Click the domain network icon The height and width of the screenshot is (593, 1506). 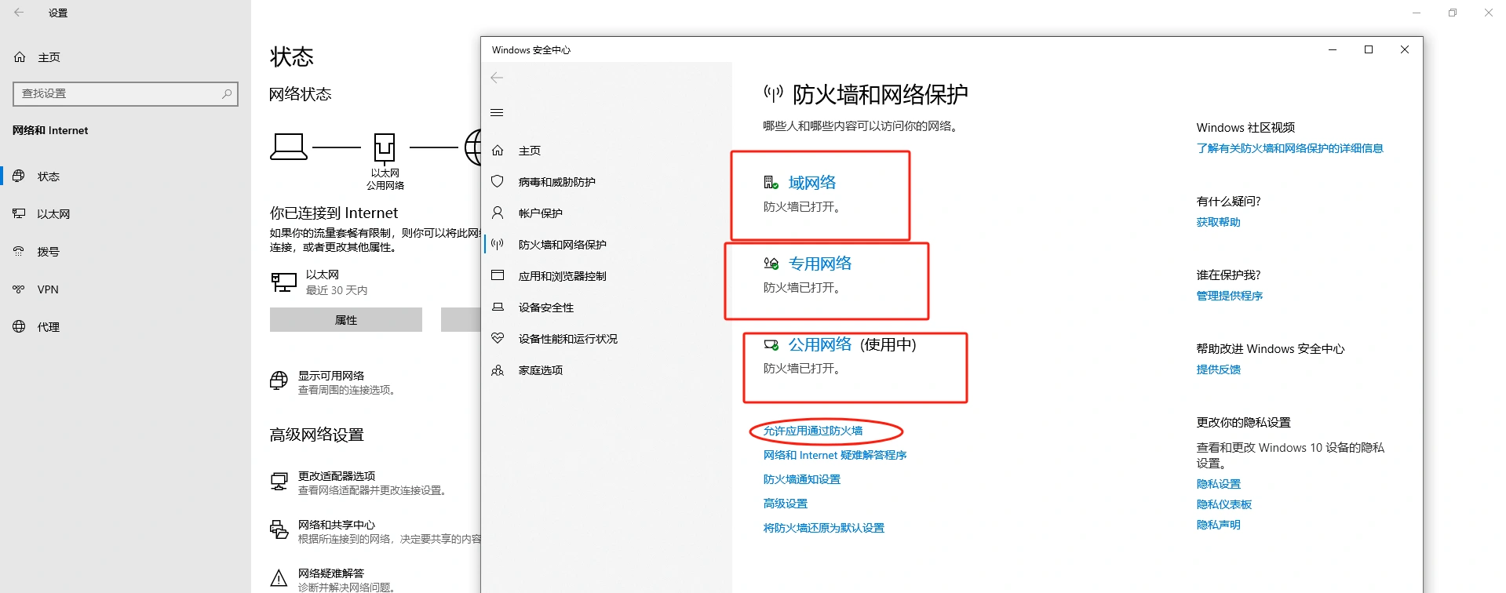(771, 183)
